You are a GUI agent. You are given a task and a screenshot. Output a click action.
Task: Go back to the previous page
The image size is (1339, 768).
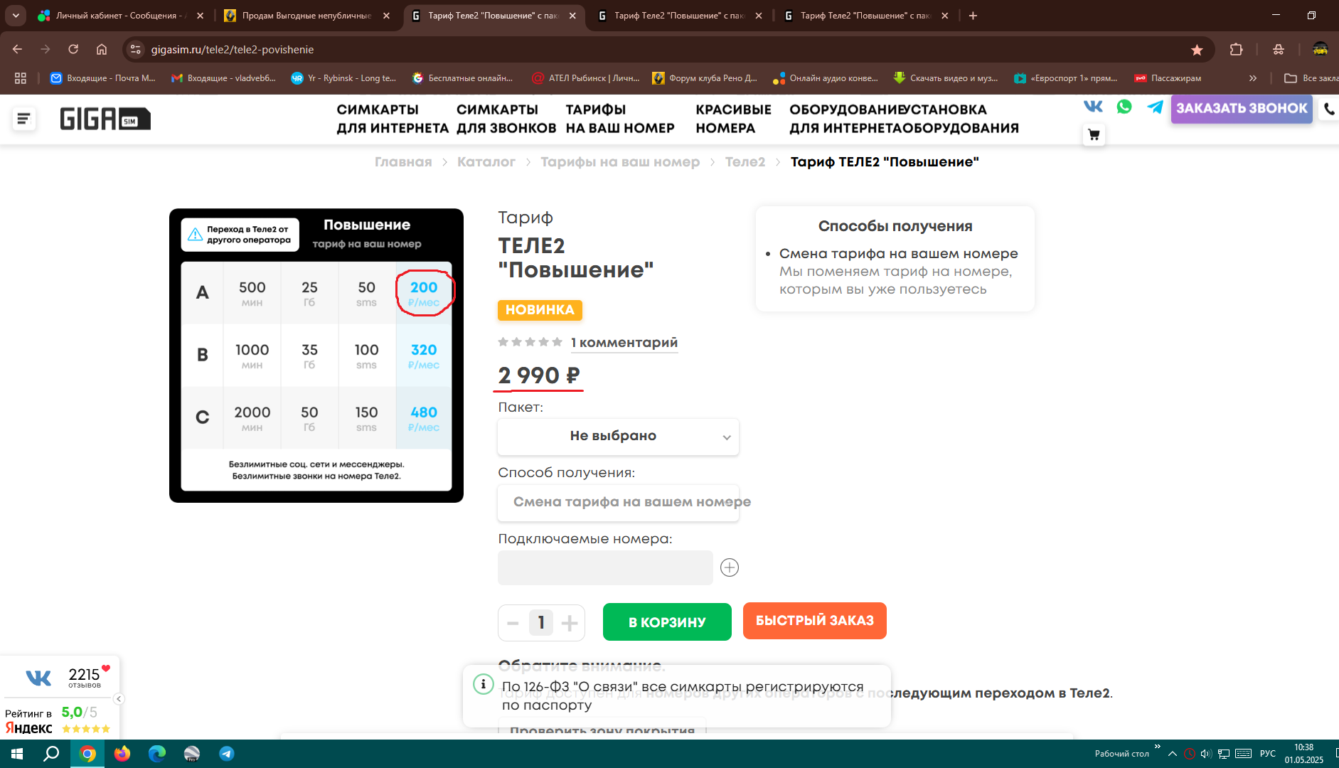pos(17,49)
